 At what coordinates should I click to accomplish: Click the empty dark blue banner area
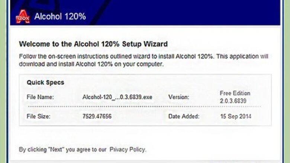tap(185, 13)
